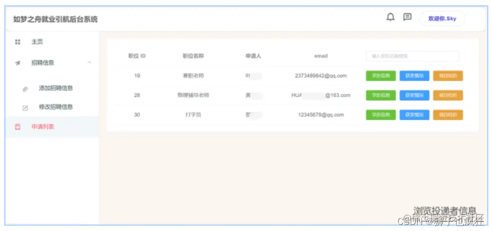Click green 学历信息 button for 兼职老师
The height and width of the screenshot is (231, 492).
coord(381,75)
